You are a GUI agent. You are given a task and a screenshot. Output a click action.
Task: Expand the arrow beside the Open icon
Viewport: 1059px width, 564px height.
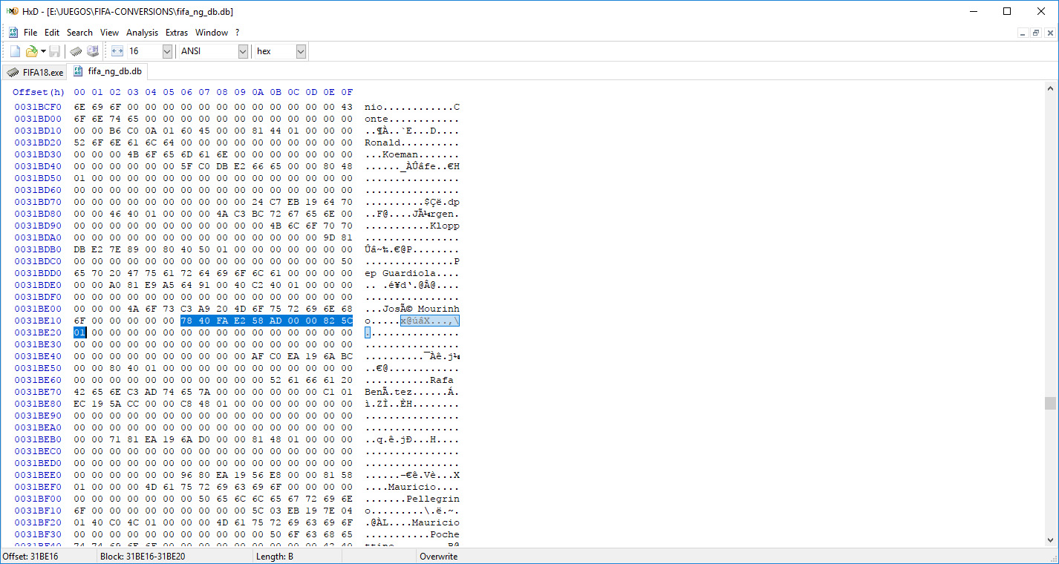coord(43,51)
